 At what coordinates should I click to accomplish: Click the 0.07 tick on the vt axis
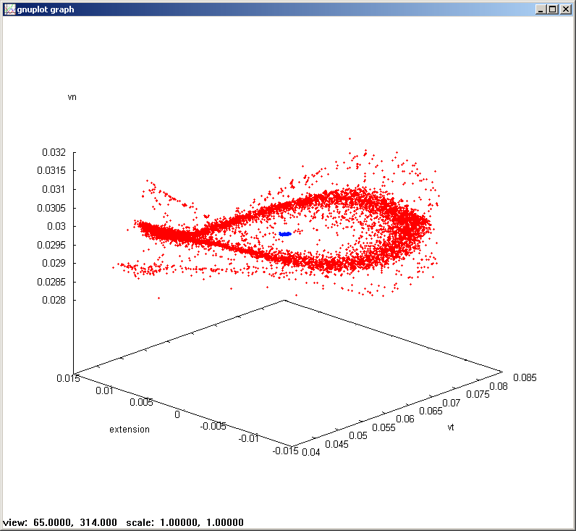452,403
